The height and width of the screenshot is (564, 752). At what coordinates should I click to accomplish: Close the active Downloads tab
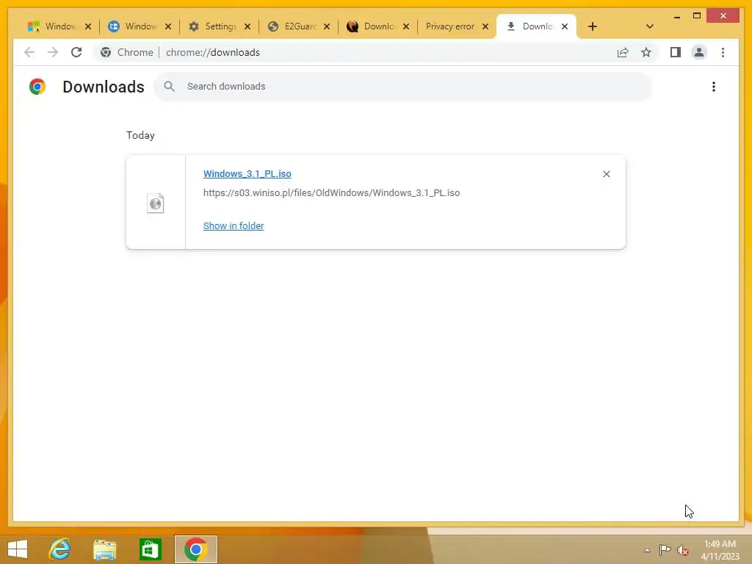[565, 26]
